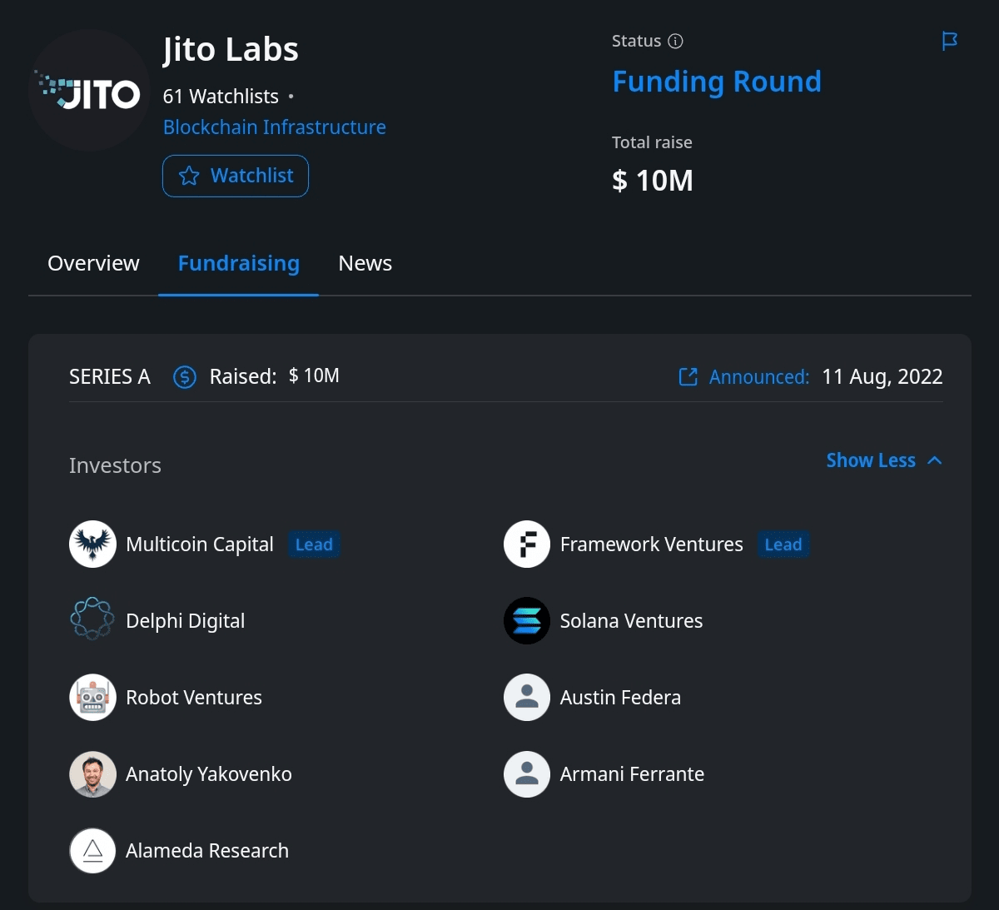Open the News tab

click(365, 263)
